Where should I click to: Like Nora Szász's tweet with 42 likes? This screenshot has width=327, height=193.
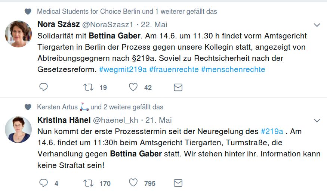133,87
